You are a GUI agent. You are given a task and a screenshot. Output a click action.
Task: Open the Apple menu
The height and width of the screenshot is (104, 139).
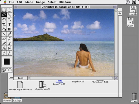pos(5,2)
